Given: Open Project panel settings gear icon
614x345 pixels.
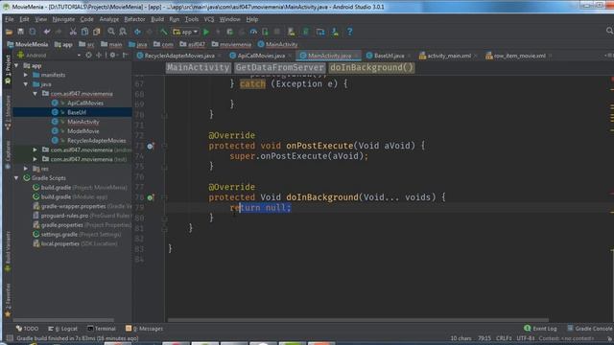Looking at the screenshot, I should tap(112, 56).
